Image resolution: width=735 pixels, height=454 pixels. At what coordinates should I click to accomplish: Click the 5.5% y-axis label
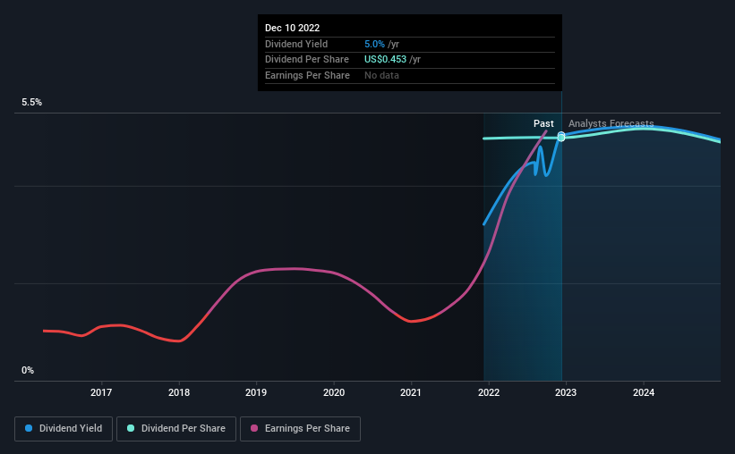click(x=32, y=103)
